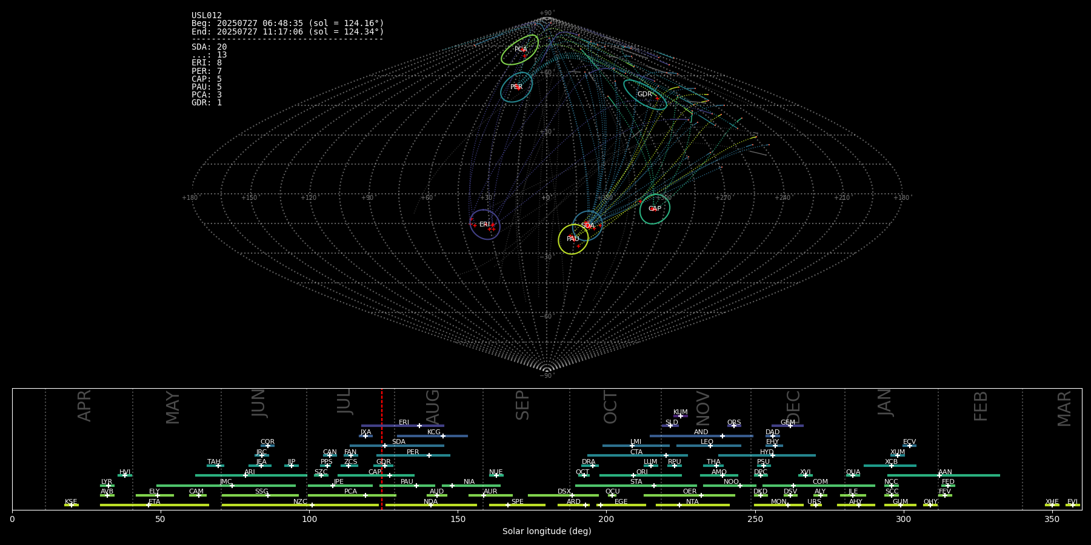
Task: Select the ARI shower label in timeline
Action: (250, 472)
